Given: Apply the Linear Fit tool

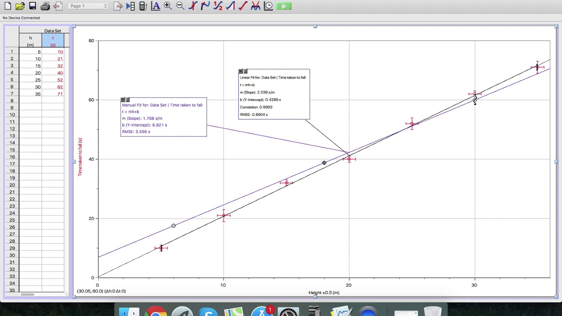Looking at the screenshot, I should click(x=243, y=6).
